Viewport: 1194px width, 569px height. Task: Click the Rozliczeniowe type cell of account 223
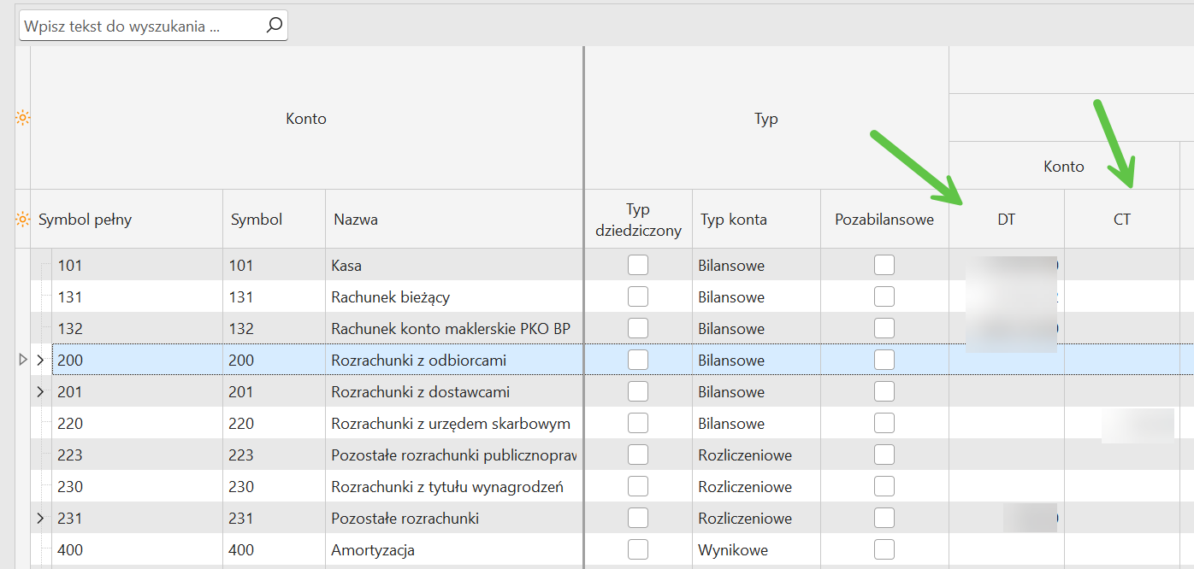tap(744, 455)
